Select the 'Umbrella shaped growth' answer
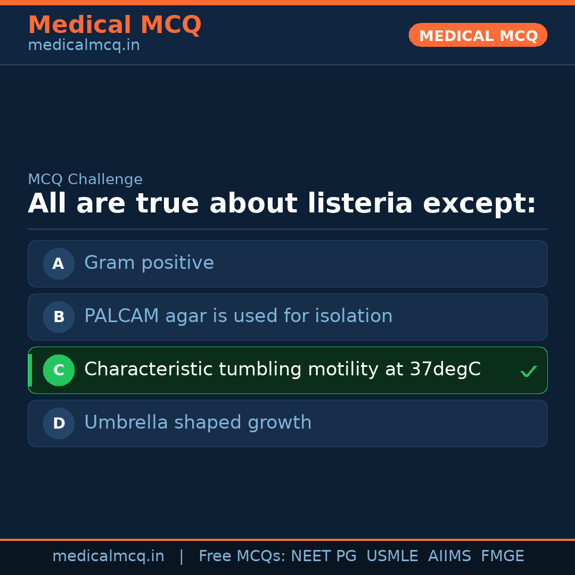575x575 pixels. tap(198, 423)
